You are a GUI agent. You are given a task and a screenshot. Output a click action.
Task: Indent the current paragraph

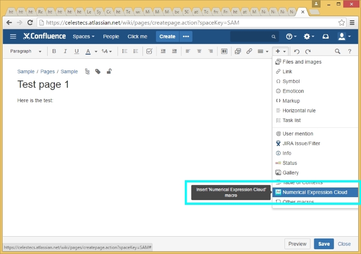click(174, 51)
